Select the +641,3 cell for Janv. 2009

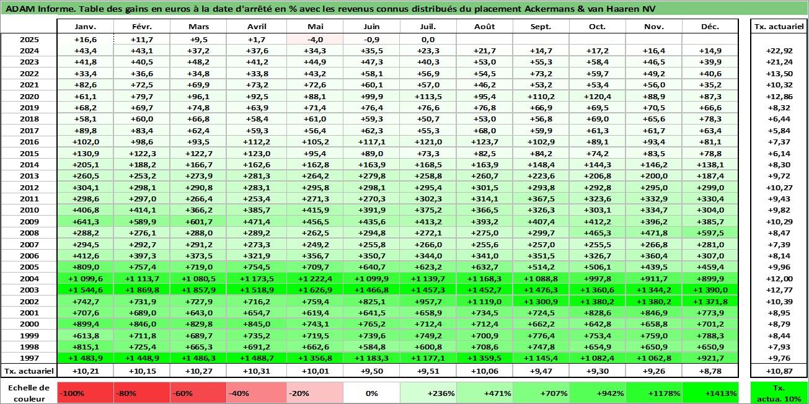[x=85, y=221]
